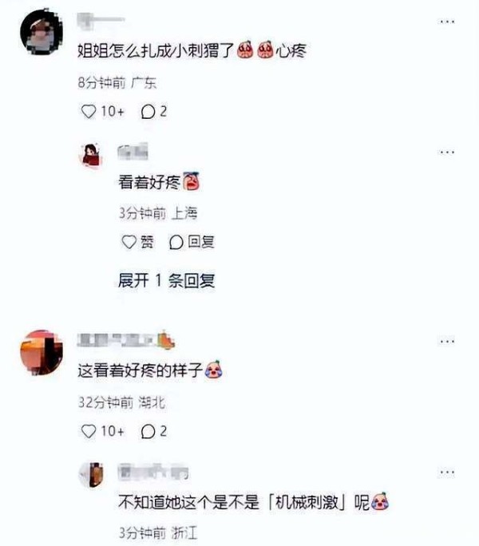
Task: Open more options on the 小刺猬 comment
Action: click(446, 22)
